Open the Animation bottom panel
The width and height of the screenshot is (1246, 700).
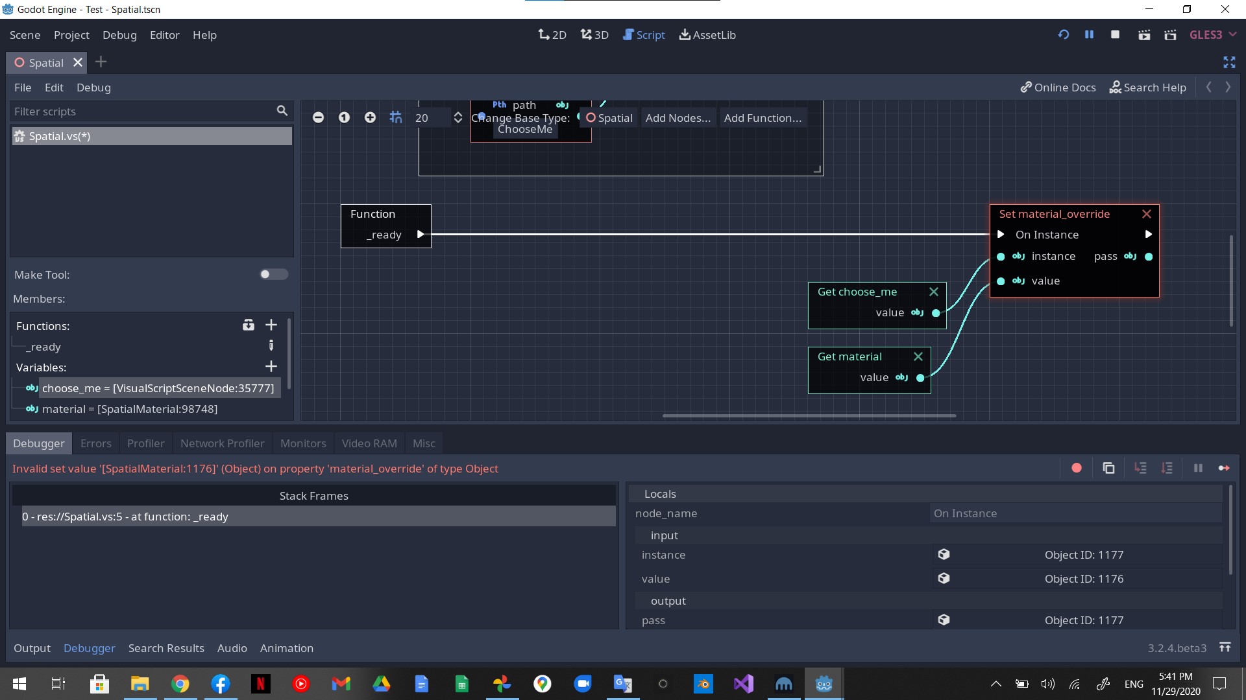click(286, 648)
